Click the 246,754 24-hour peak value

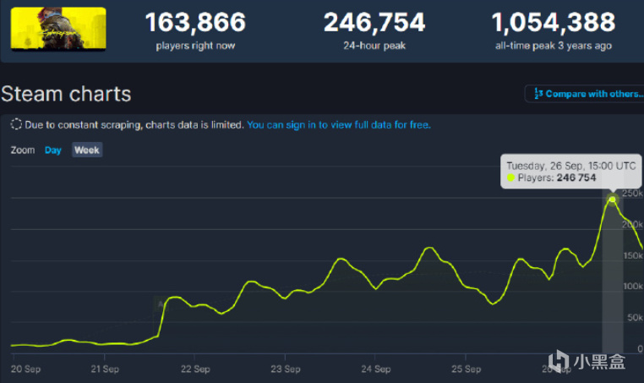click(374, 22)
